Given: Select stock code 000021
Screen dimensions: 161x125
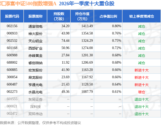Looking at the screenshot, I should pos(12,106).
